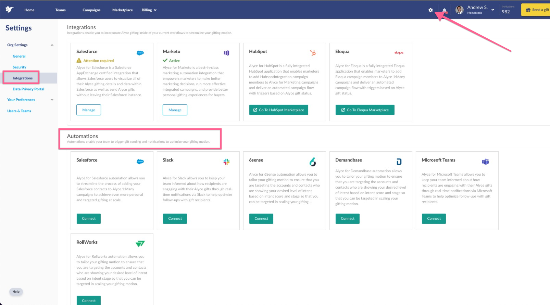Manage the Marketo integration
Image resolution: width=550 pixels, height=305 pixels.
(175, 110)
